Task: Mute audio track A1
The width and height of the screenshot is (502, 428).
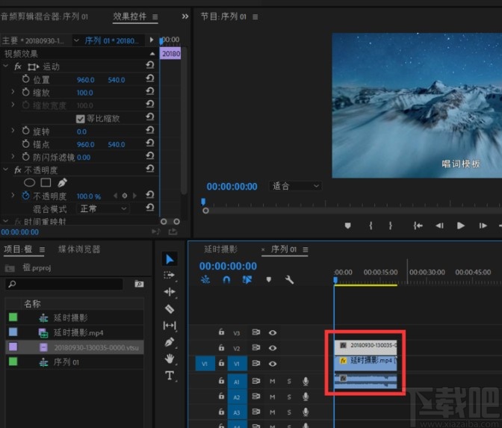Action: 273,381
